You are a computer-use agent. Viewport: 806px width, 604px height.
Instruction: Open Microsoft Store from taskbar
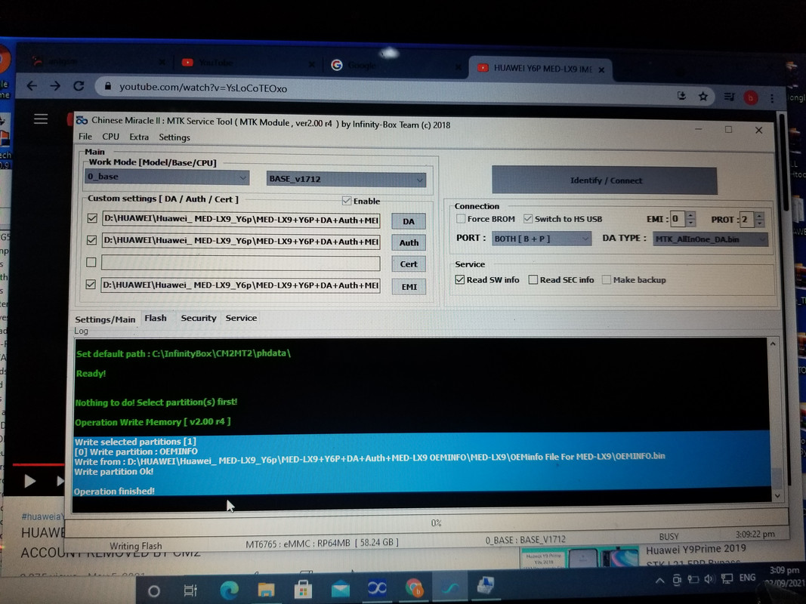click(303, 589)
